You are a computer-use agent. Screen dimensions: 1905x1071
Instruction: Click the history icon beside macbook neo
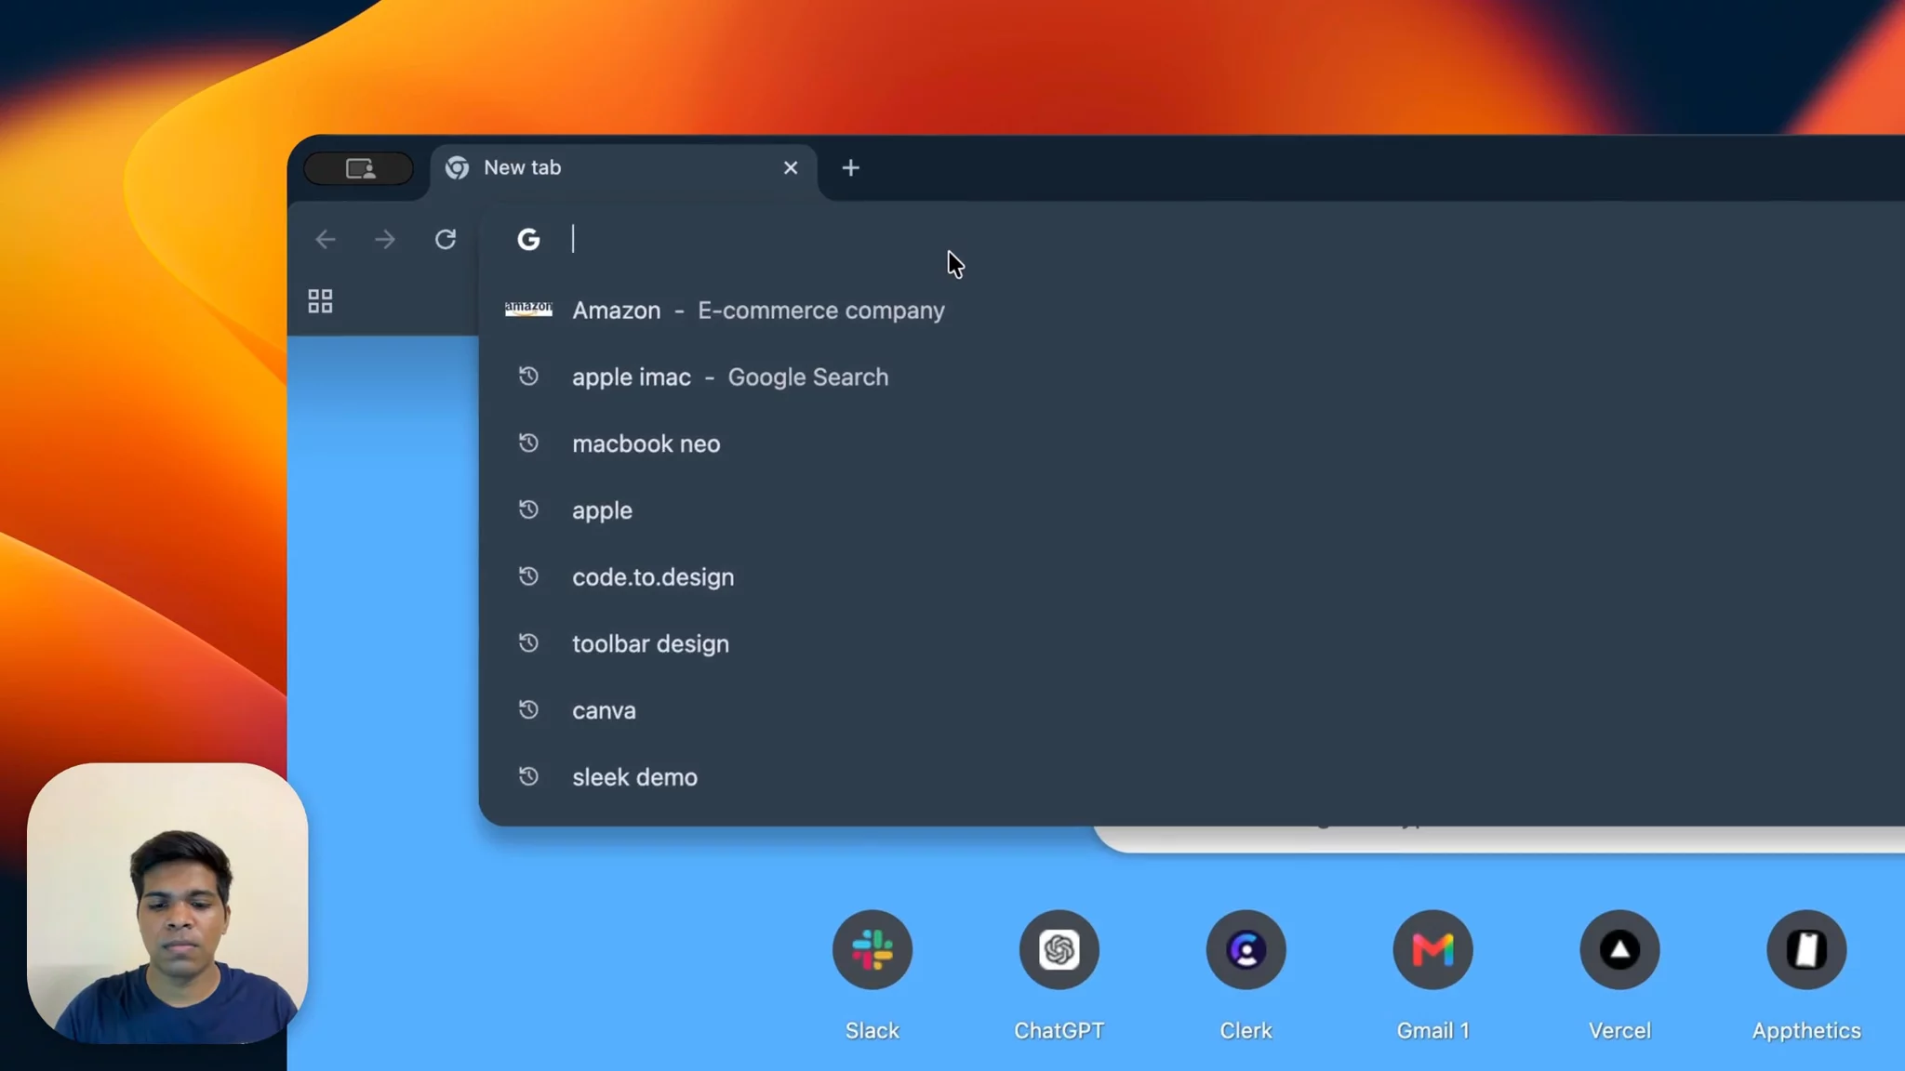tap(528, 443)
